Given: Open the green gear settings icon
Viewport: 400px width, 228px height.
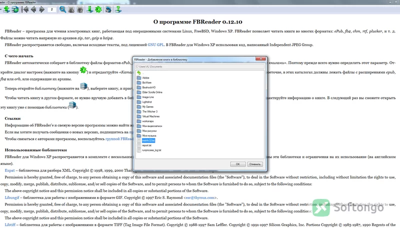Looking at the screenshot, I should pos(98,9).
